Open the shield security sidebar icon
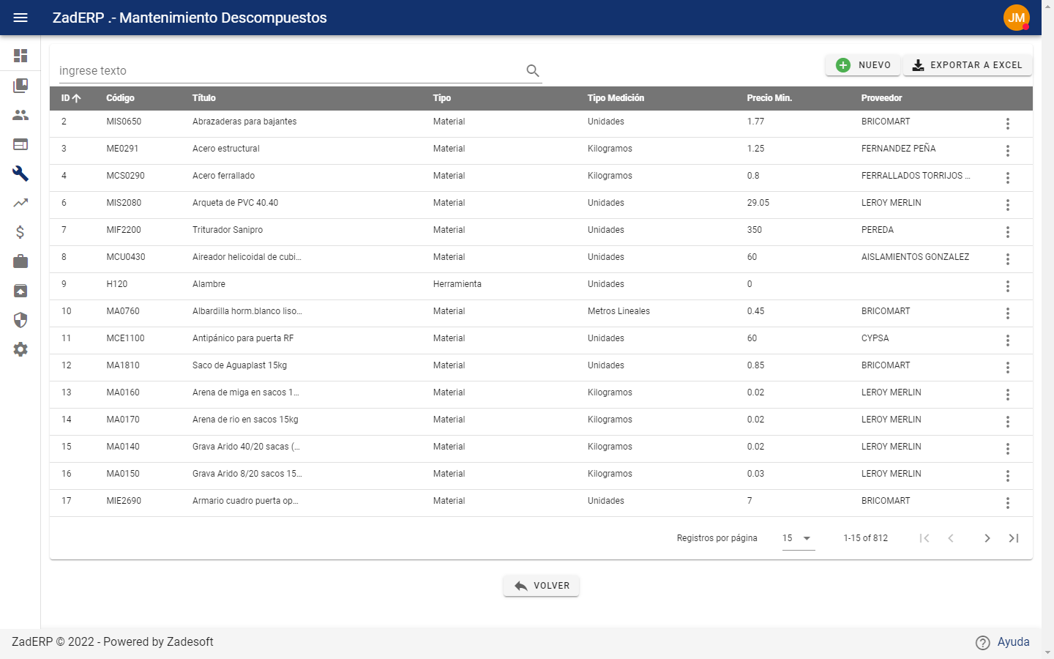Image resolution: width=1054 pixels, height=659 pixels. pyautogui.click(x=20, y=320)
